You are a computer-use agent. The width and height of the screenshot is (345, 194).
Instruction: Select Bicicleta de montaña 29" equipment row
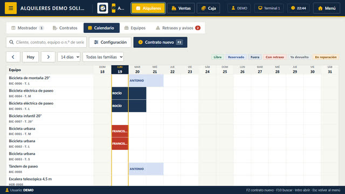click(x=50, y=80)
